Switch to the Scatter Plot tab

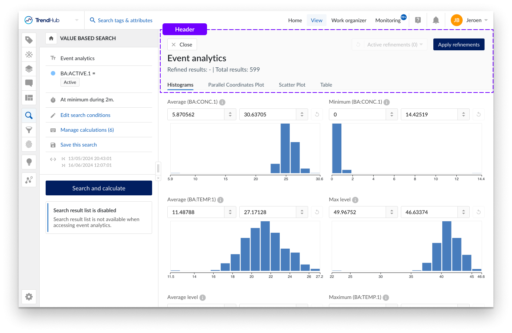coord(292,85)
